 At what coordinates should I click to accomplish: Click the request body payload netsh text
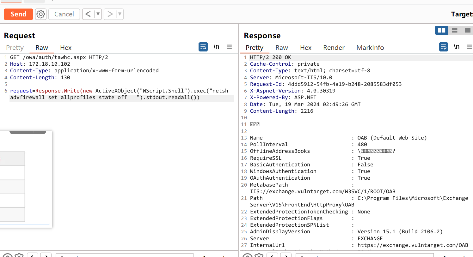coord(119,94)
